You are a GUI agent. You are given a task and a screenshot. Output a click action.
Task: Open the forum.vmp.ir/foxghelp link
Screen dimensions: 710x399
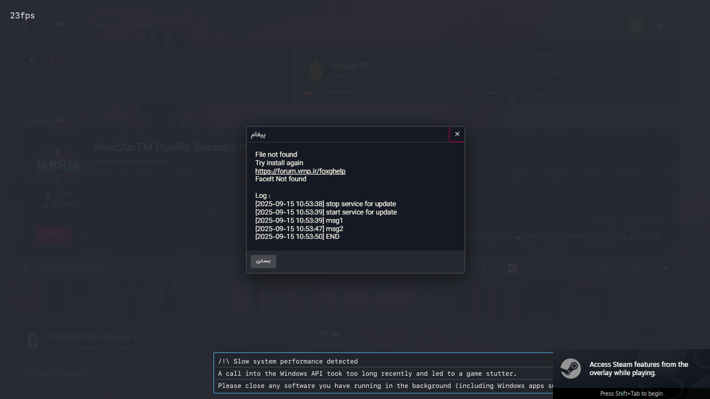click(300, 171)
